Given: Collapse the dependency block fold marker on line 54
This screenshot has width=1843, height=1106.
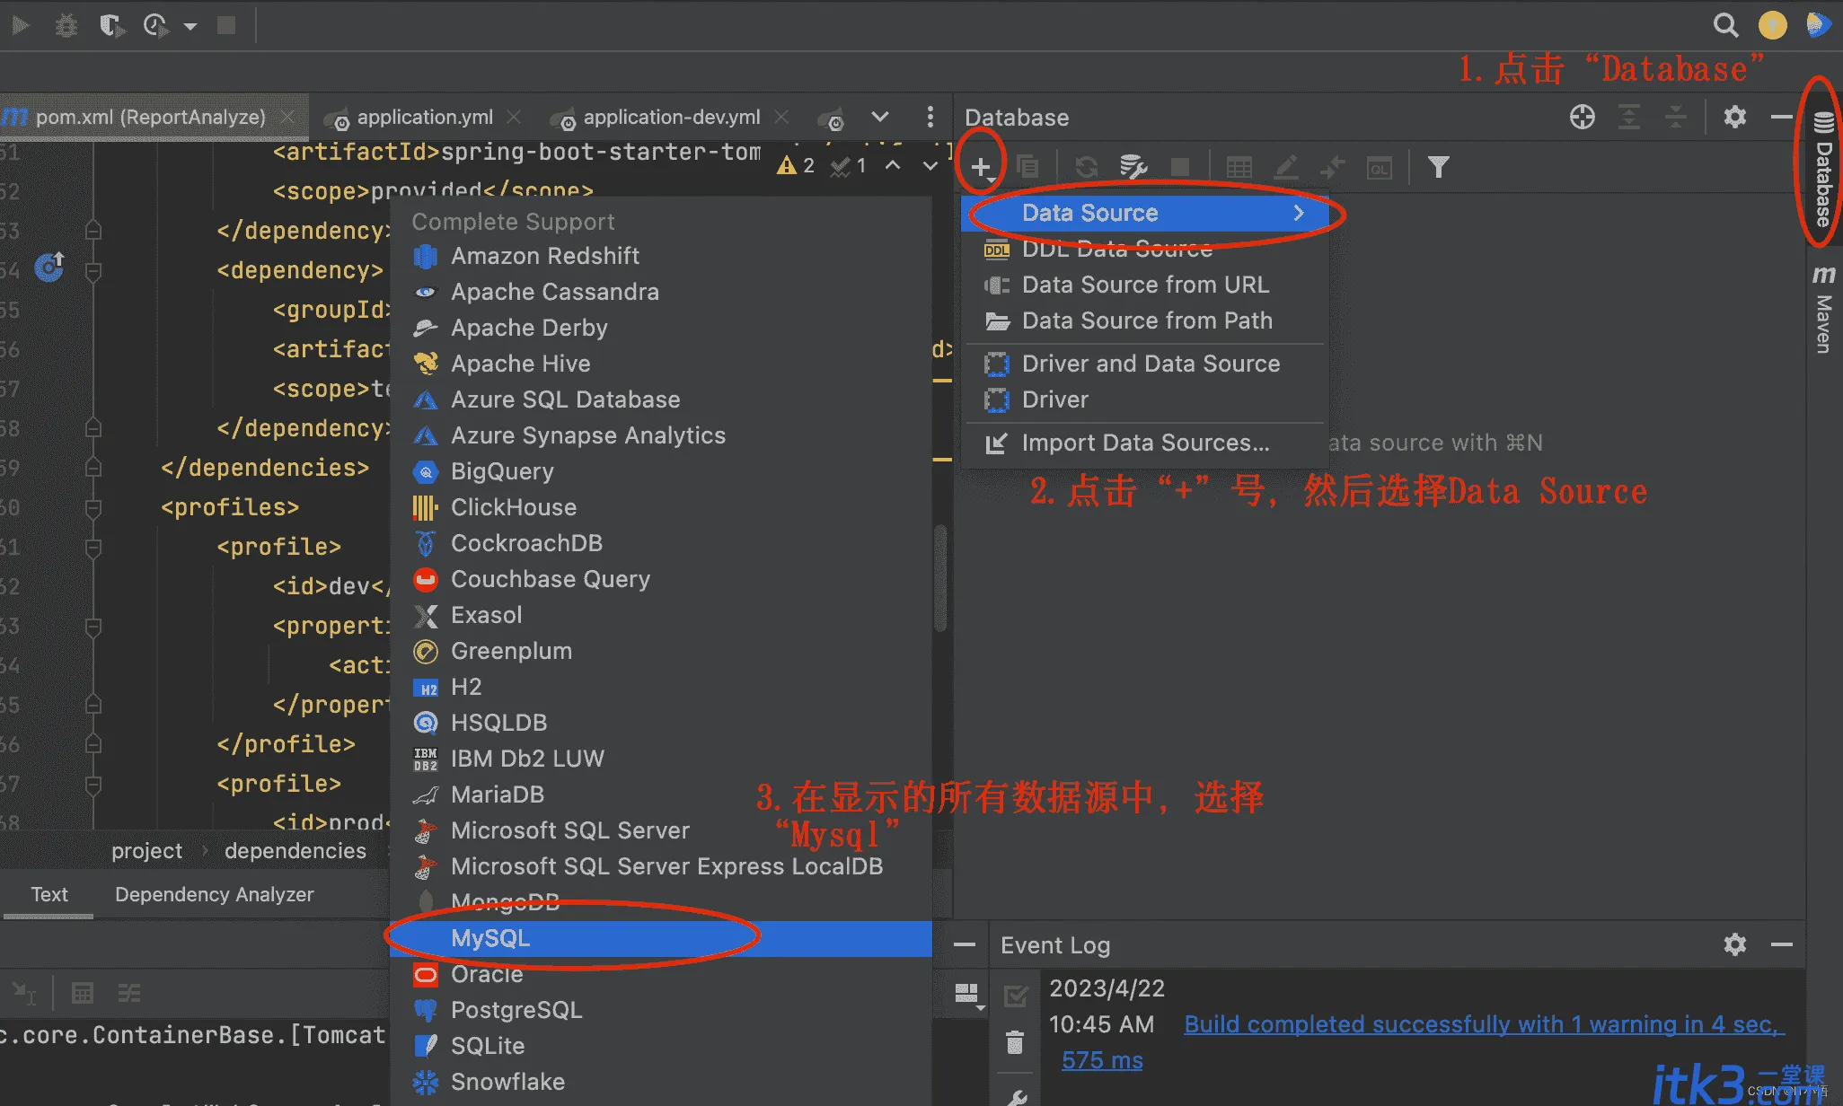Looking at the screenshot, I should click(x=93, y=270).
